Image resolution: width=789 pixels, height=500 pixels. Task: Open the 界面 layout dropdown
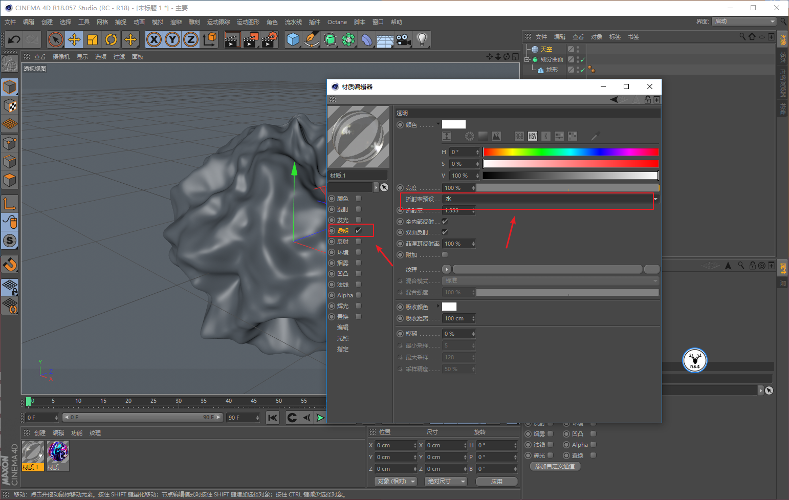[744, 21]
